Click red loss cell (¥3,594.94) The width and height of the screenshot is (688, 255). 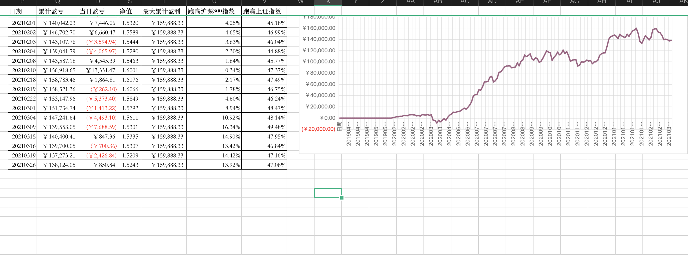coord(98,42)
